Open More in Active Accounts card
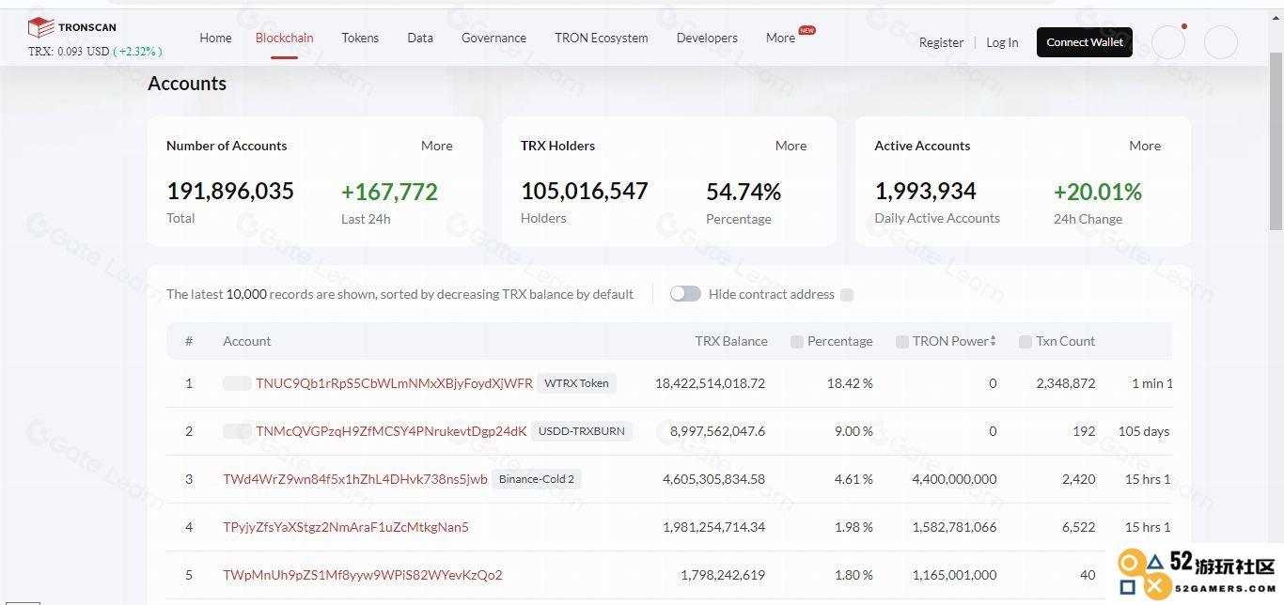1284x605 pixels. pyautogui.click(x=1145, y=146)
